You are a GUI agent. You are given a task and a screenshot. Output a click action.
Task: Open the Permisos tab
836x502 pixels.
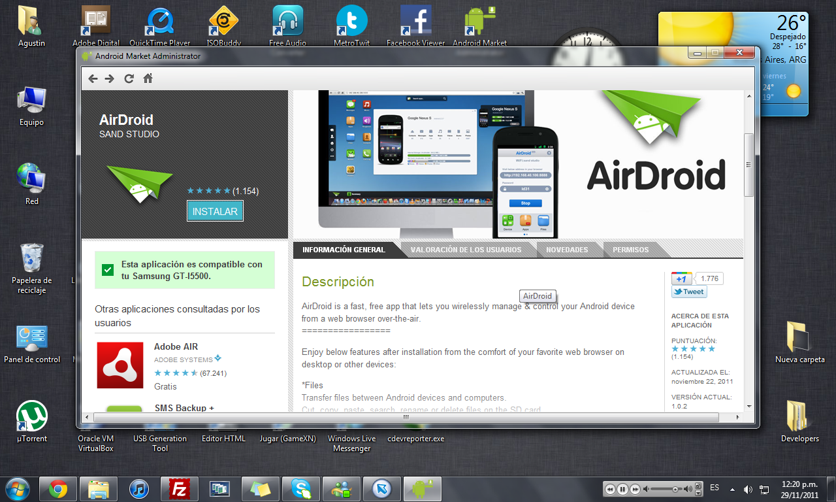[631, 250]
